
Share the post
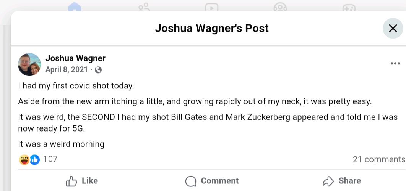[x=342, y=181]
